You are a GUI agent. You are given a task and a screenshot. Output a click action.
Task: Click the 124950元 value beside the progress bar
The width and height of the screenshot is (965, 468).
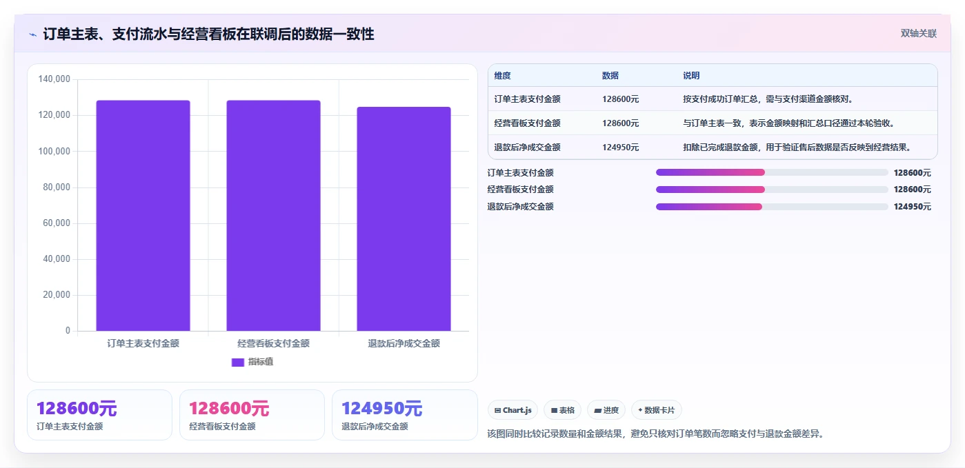pos(912,207)
